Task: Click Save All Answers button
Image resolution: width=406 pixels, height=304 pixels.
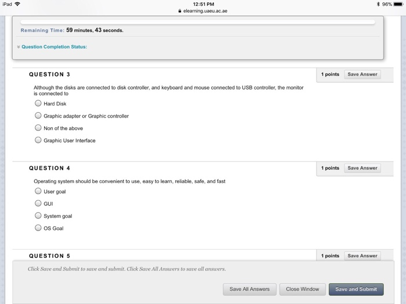Action: point(249,290)
